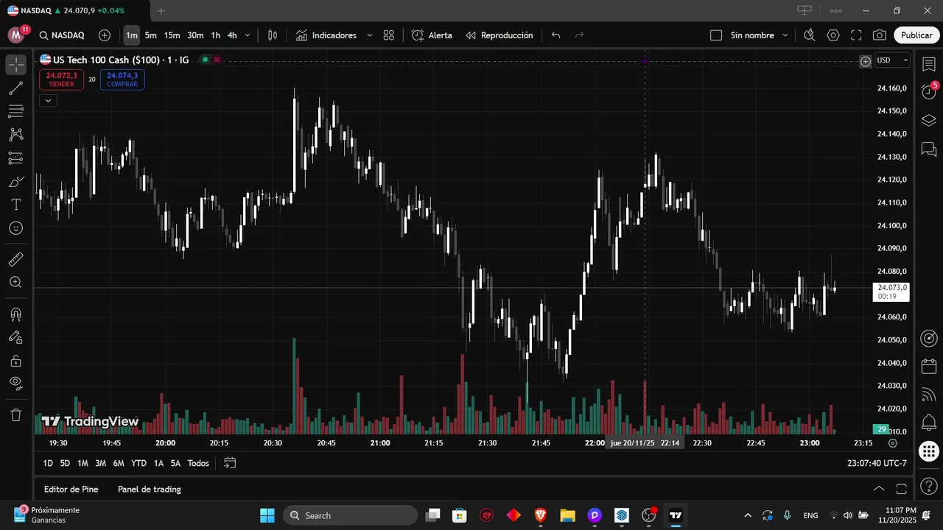Redo the last chart action
The height and width of the screenshot is (530, 943).
579,35
